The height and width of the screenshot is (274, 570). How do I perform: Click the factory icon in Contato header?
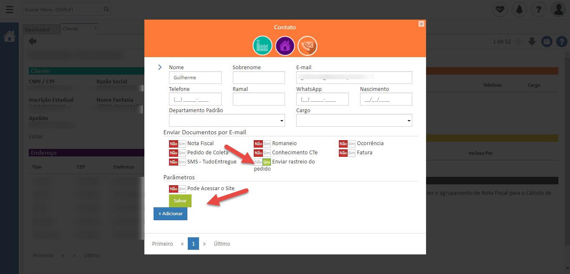click(x=262, y=46)
